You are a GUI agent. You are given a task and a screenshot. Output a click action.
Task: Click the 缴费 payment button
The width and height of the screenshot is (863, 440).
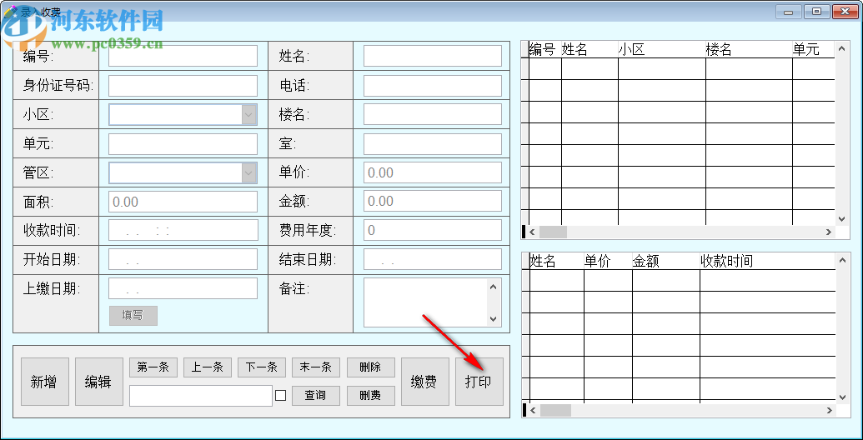coord(425,382)
